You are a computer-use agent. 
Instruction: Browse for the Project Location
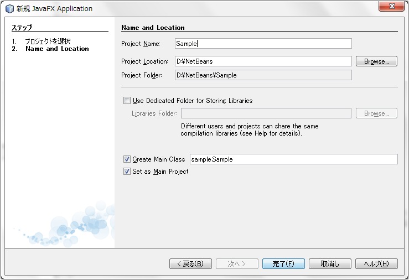point(376,61)
